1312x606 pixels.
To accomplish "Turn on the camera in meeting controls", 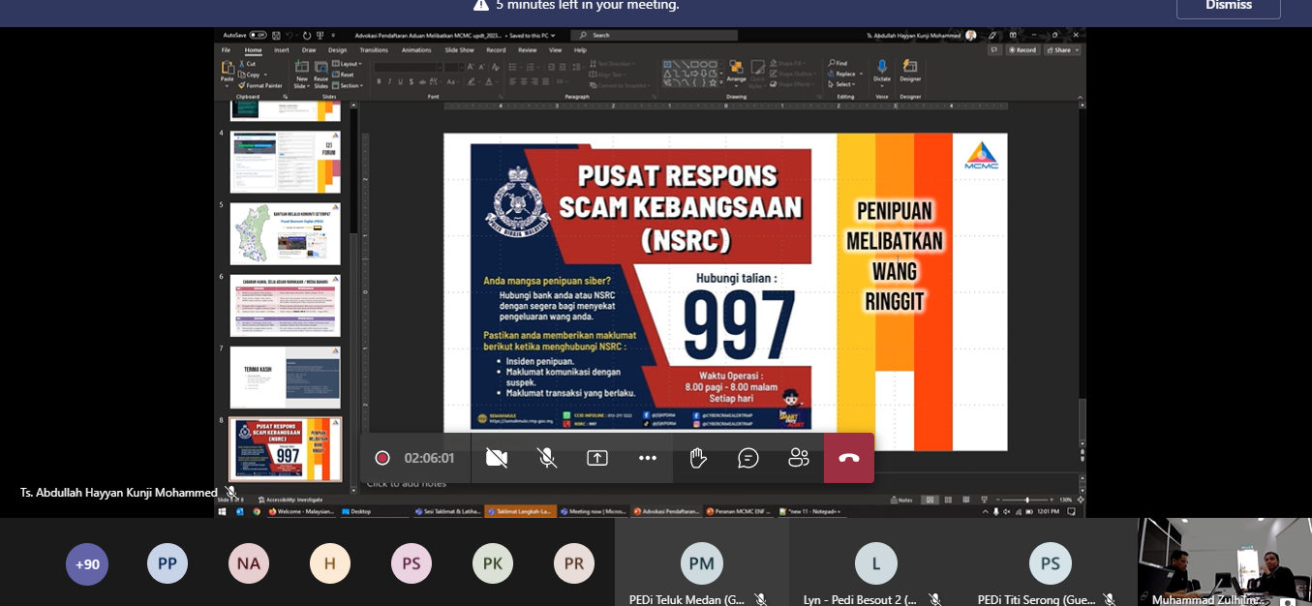I will tap(497, 458).
